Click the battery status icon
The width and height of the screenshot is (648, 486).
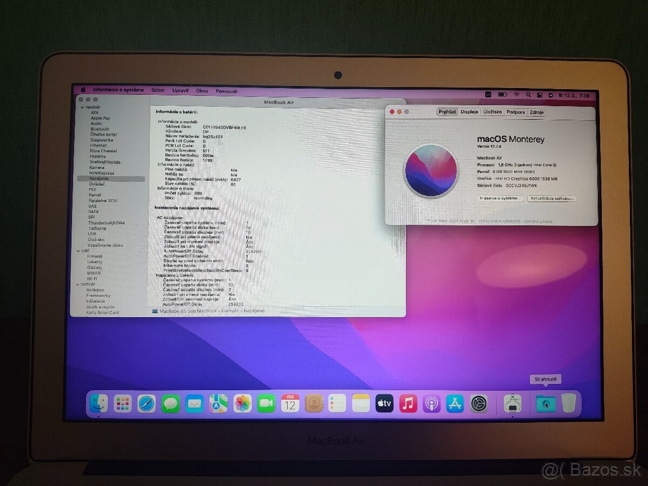pos(503,93)
